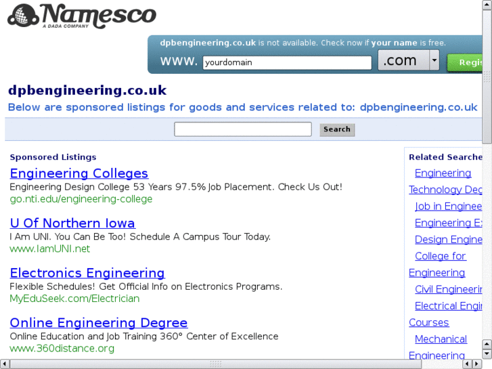Open MyEduSeek.com/Electrician URL link
492x369 pixels.
click(74, 299)
